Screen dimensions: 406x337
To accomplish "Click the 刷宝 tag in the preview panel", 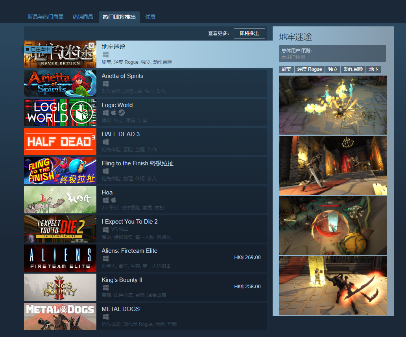I will 286,69.
